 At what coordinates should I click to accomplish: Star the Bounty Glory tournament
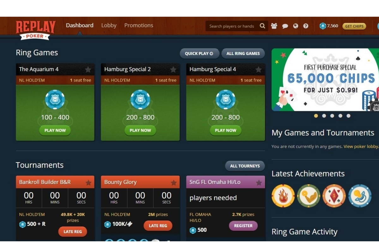(x=174, y=182)
